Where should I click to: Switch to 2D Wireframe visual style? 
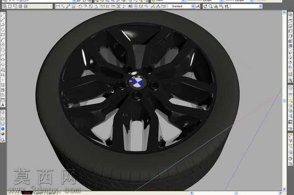click(x=3, y=113)
